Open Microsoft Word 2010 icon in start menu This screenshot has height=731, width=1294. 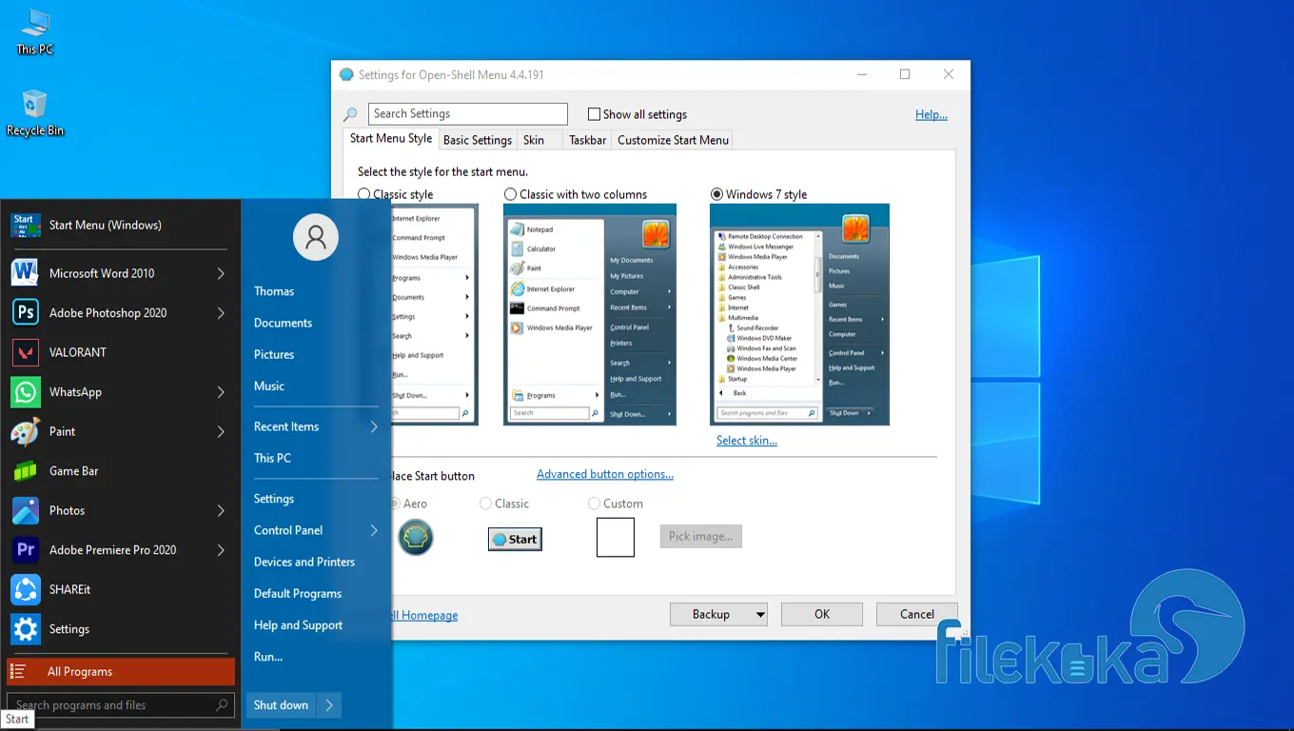coord(25,273)
